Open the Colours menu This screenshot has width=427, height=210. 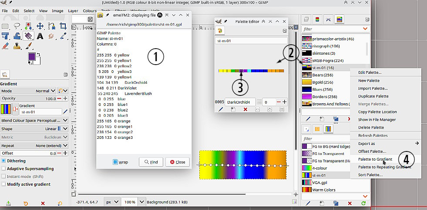[90, 10]
